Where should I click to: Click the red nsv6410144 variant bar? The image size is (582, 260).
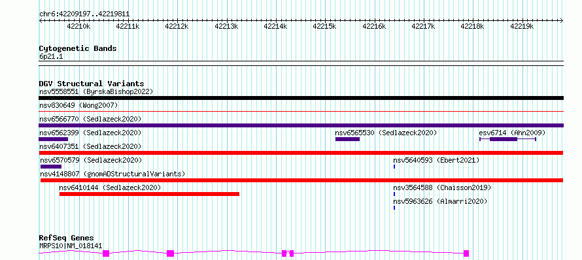pyautogui.click(x=149, y=194)
